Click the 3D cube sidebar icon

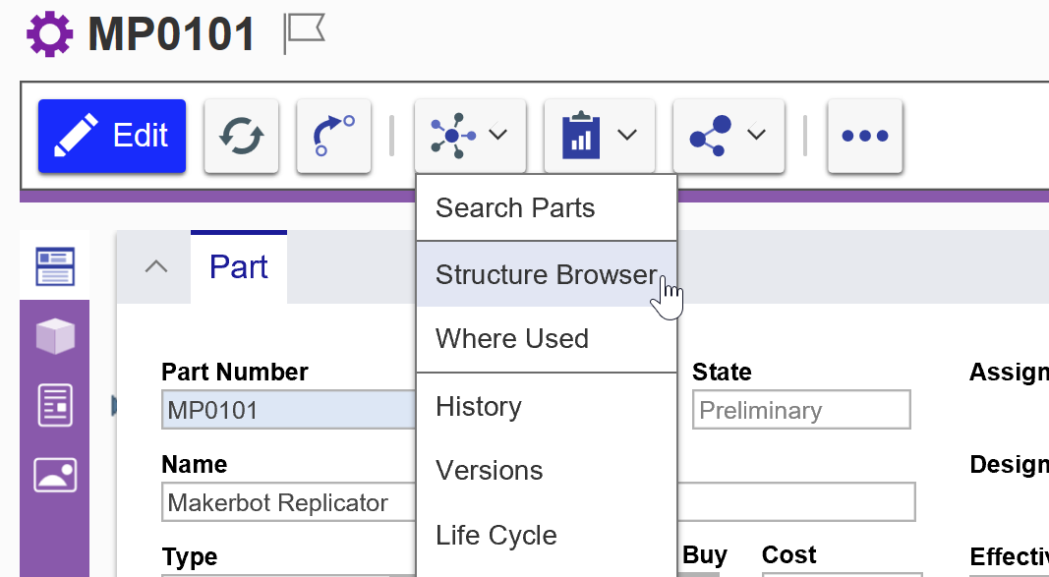(x=54, y=337)
